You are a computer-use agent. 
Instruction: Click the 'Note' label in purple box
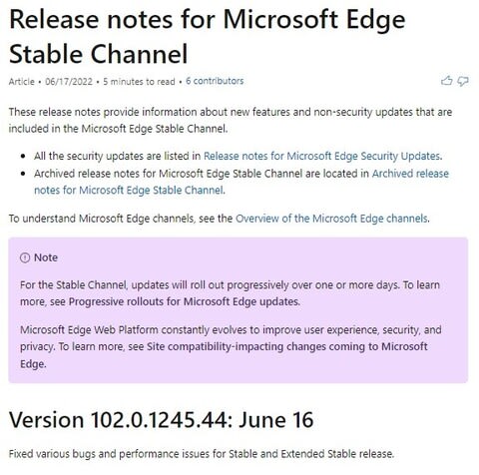pos(46,257)
